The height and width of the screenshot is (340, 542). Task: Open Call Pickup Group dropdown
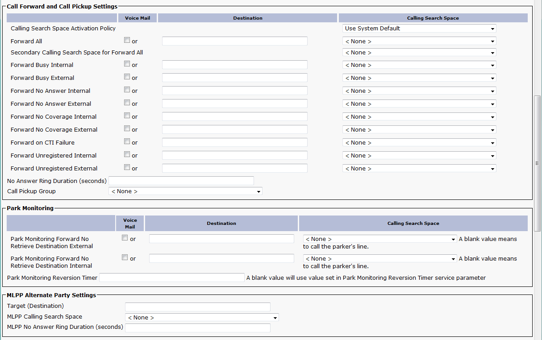pyautogui.click(x=185, y=191)
